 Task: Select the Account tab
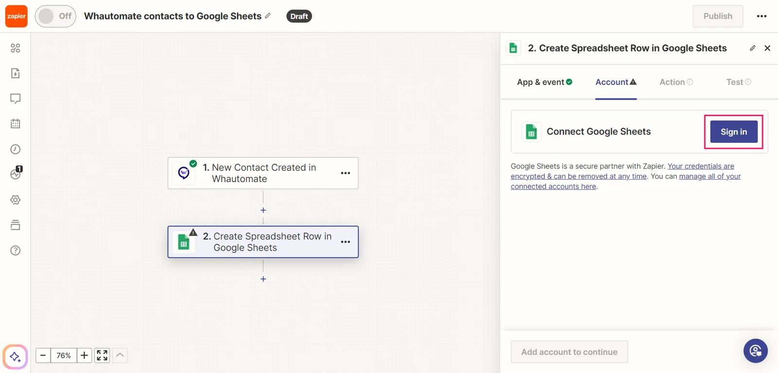616,82
